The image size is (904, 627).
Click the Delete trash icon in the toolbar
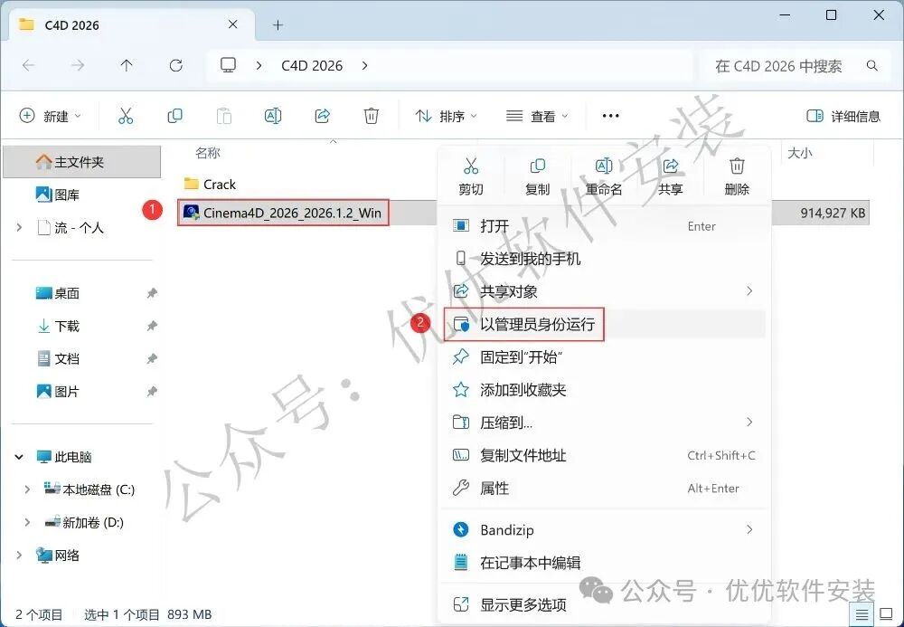(372, 116)
